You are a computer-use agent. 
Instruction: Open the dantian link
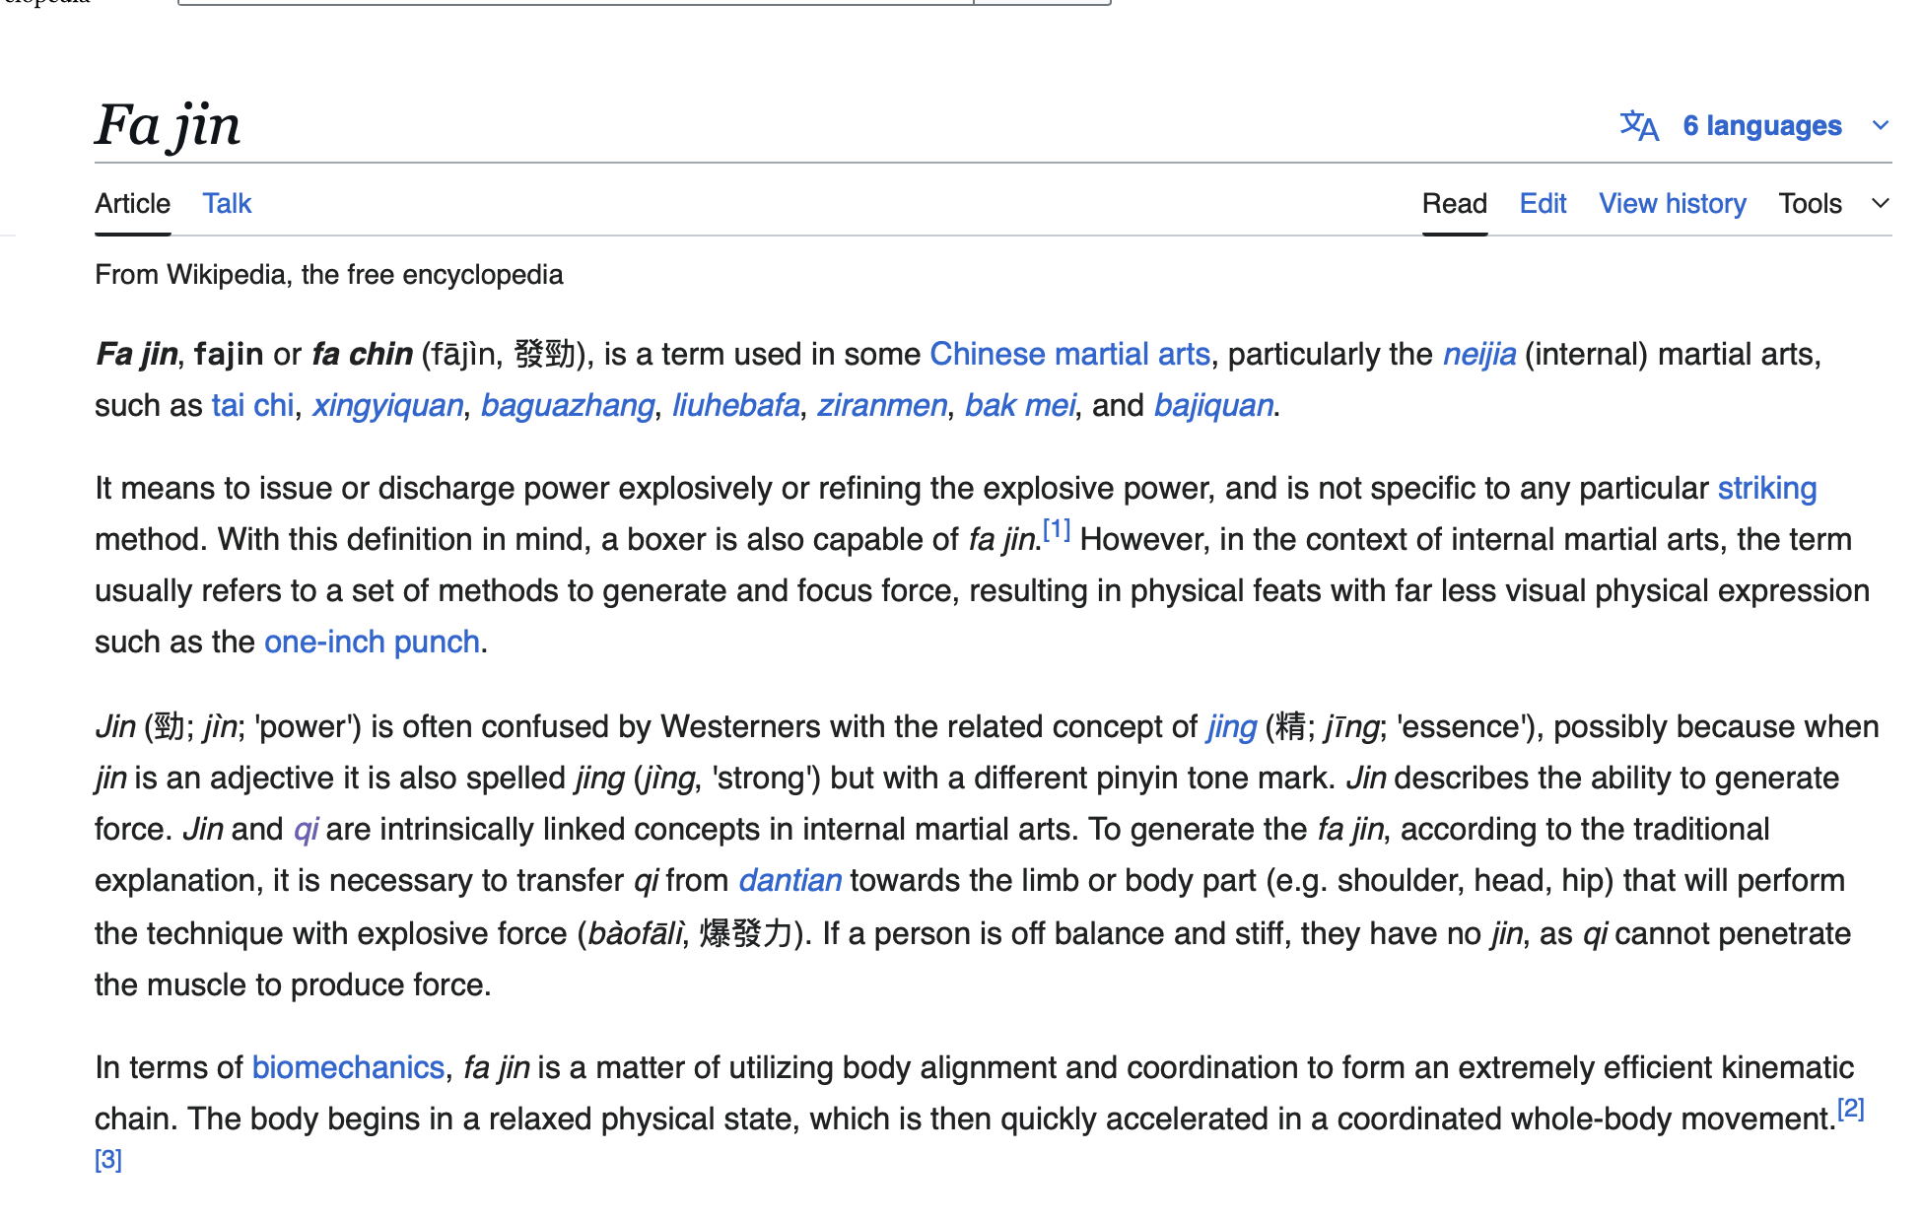pyautogui.click(x=789, y=880)
